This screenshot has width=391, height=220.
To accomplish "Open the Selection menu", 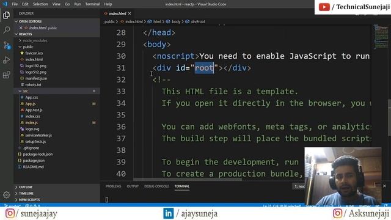I will pos(40,4).
